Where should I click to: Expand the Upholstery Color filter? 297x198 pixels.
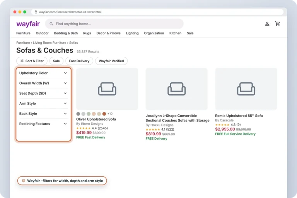pos(43,73)
